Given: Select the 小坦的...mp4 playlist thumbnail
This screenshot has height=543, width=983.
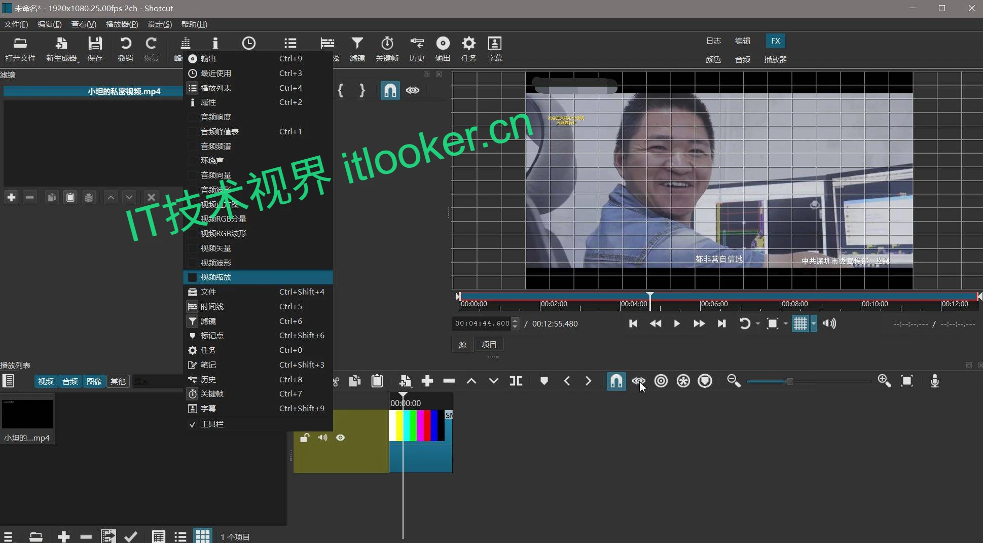Looking at the screenshot, I should (x=27, y=420).
